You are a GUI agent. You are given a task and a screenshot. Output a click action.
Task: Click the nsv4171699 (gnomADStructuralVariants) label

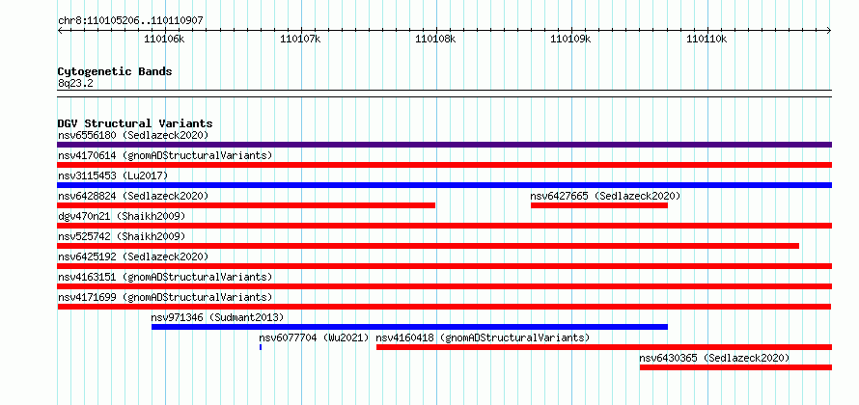tap(165, 297)
